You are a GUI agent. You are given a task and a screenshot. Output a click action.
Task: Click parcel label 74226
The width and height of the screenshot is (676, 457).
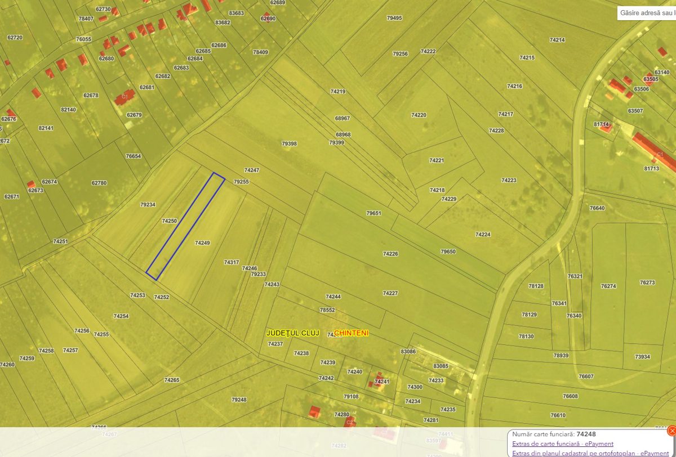pos(390,254)
